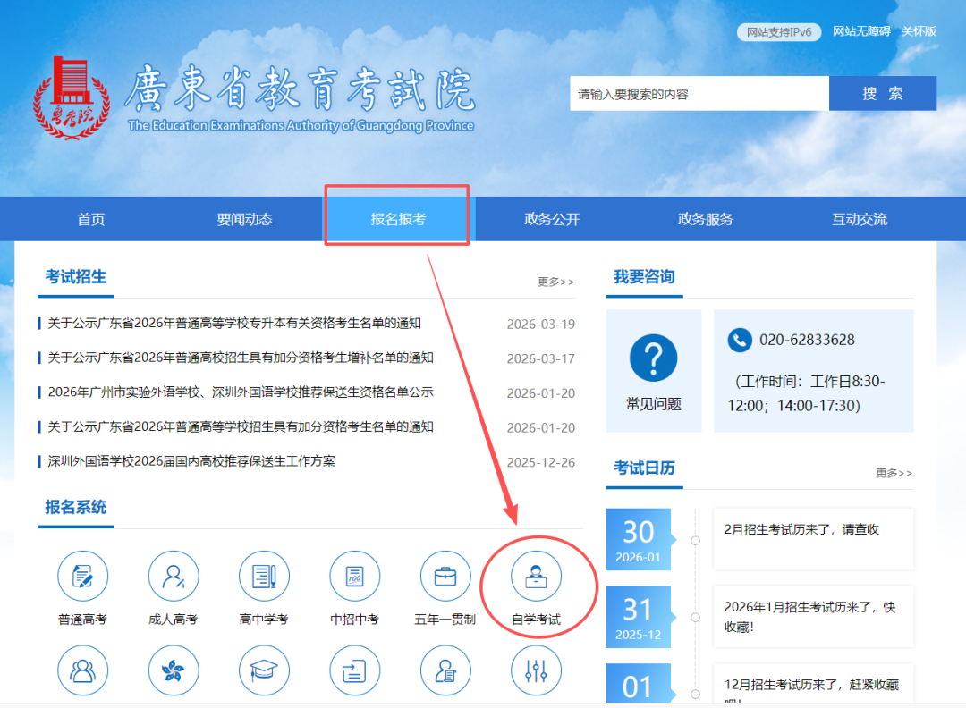Click the date 2026-03-17
This screenshot has width=966, height=708.
(x=541, y=359)
